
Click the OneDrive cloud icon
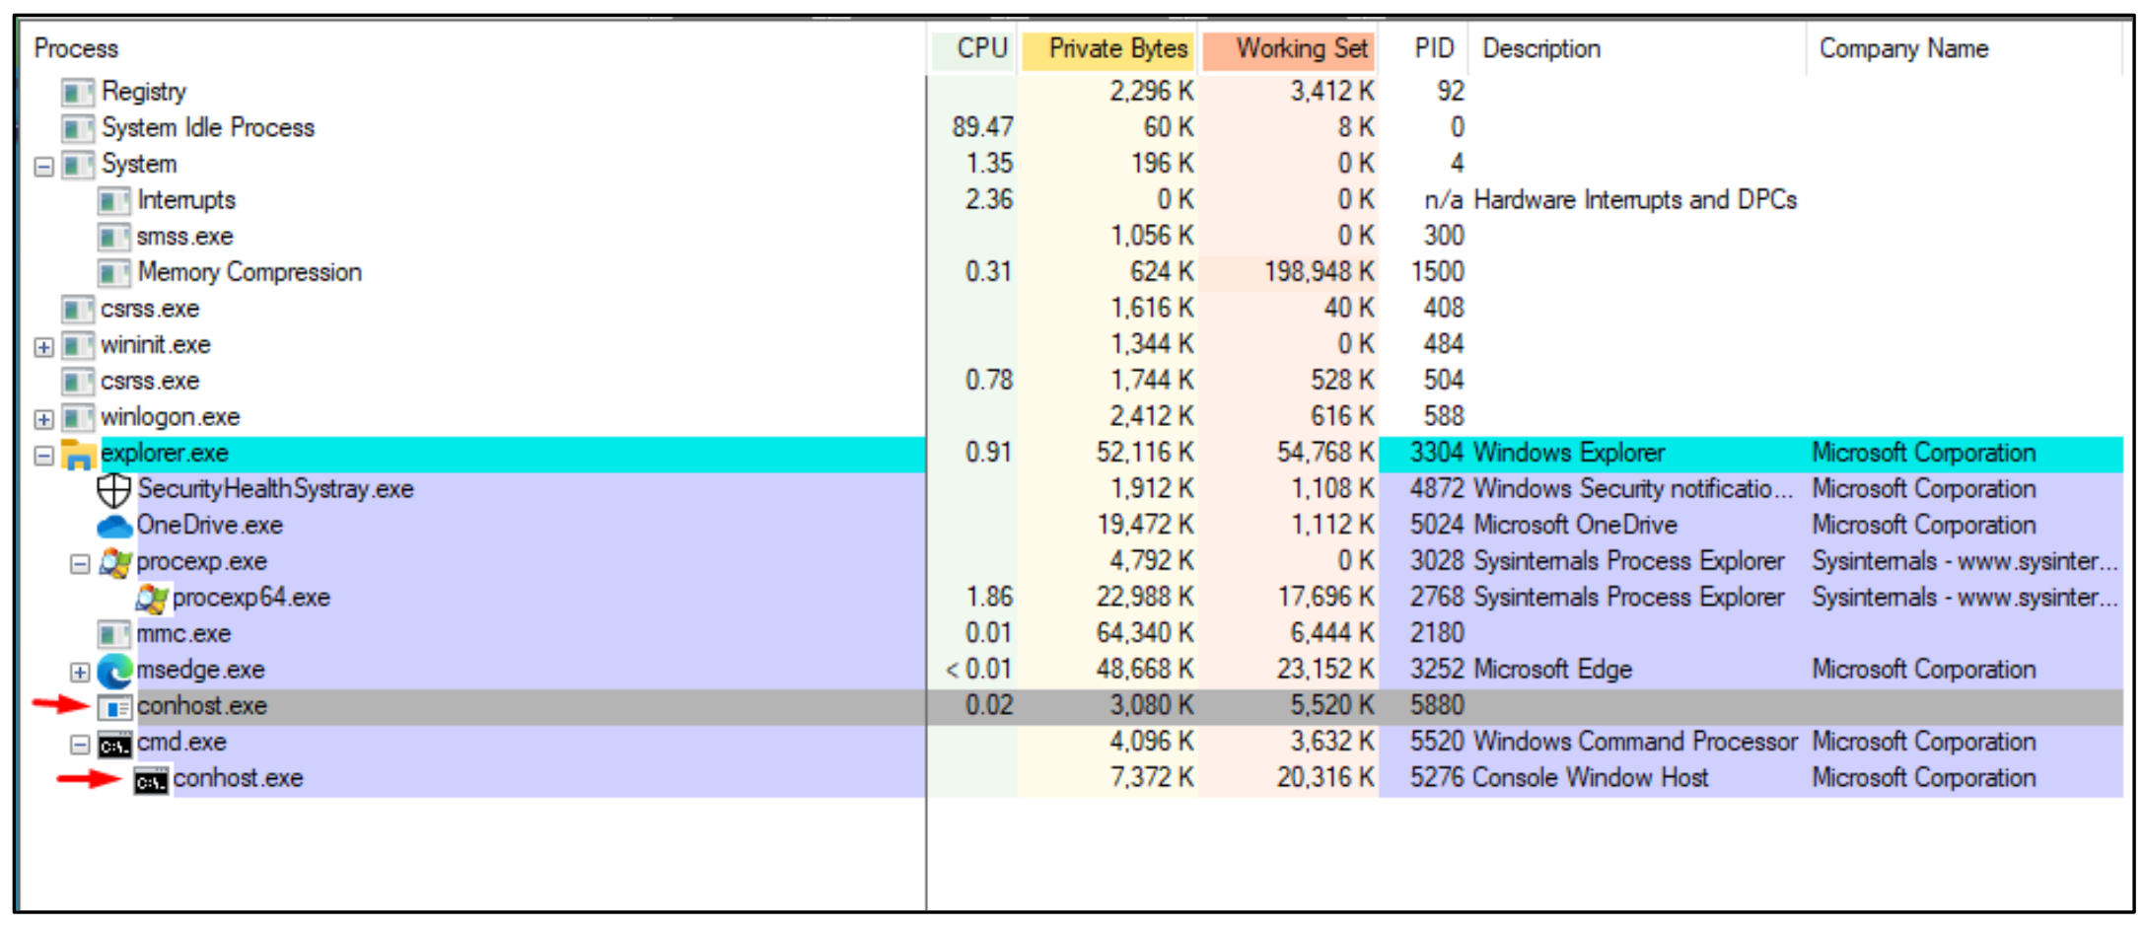(114, 527)
